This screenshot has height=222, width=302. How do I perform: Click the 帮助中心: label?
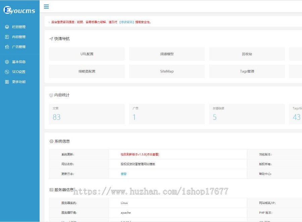coord(265,174)
